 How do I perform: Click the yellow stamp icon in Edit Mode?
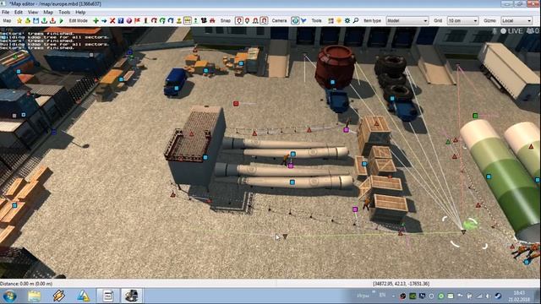click(x=178, y=21)
